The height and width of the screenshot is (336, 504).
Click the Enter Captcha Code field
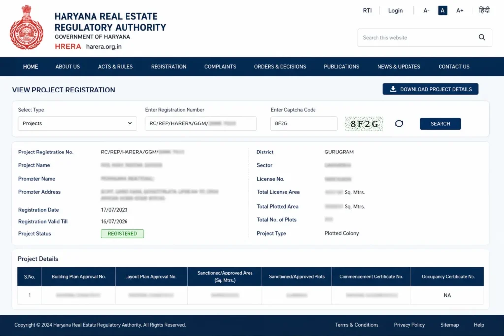tap(304, 123)
